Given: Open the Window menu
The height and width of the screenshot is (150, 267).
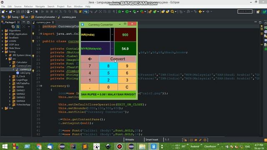Looking at the screenshot, I should point(78,7).
